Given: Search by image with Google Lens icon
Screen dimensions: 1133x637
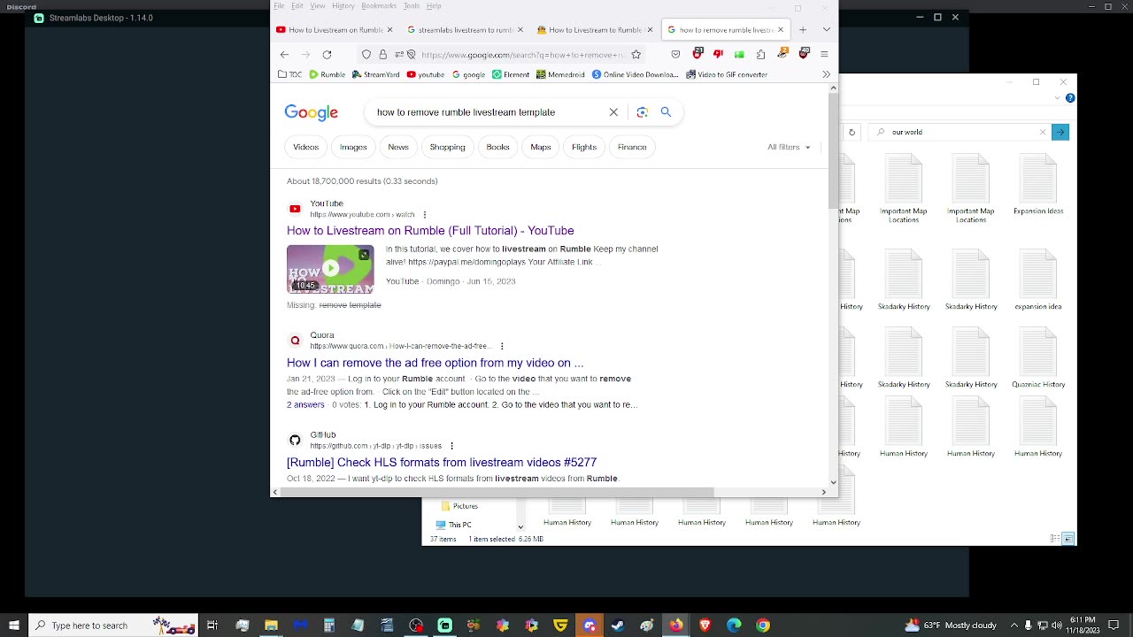Looking at the screenshot, I should pos(643,112).
